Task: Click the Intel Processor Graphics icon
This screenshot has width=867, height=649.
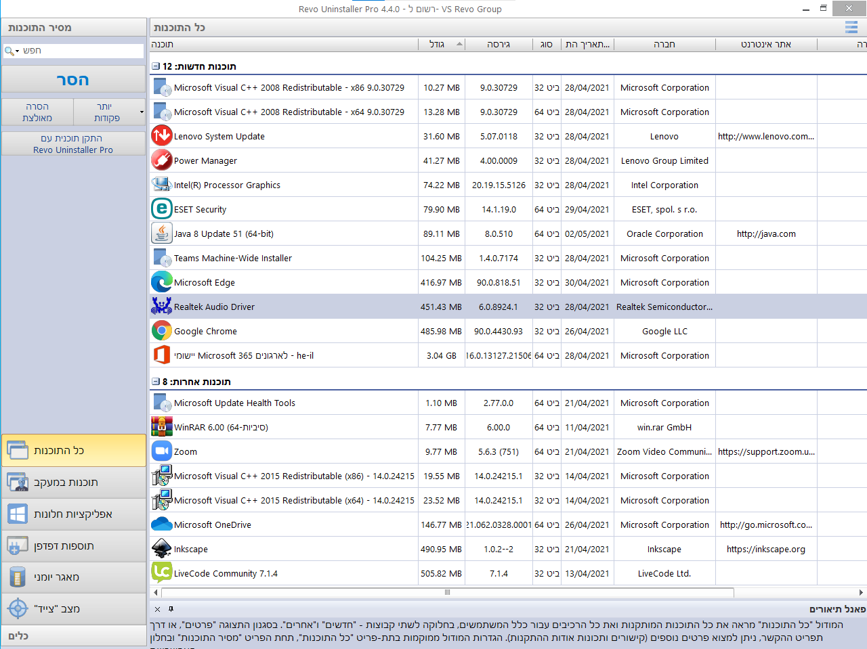Action: click(162, 185)
